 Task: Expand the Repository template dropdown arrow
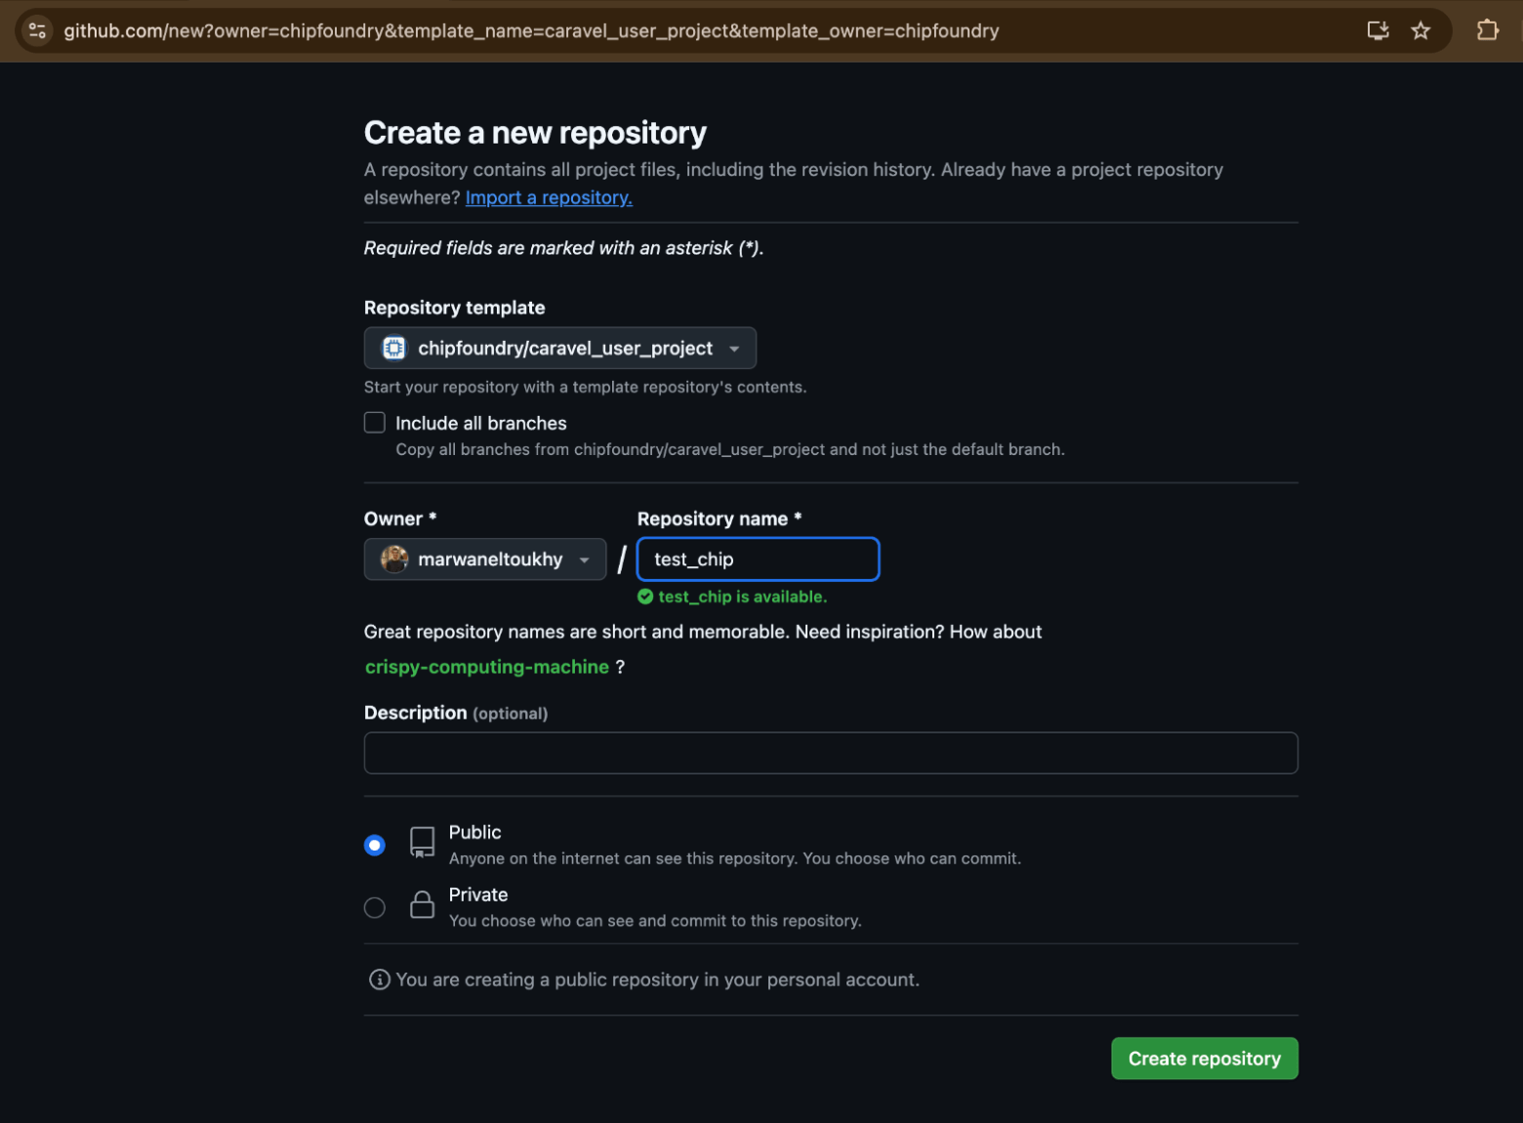tap(734, 349)
